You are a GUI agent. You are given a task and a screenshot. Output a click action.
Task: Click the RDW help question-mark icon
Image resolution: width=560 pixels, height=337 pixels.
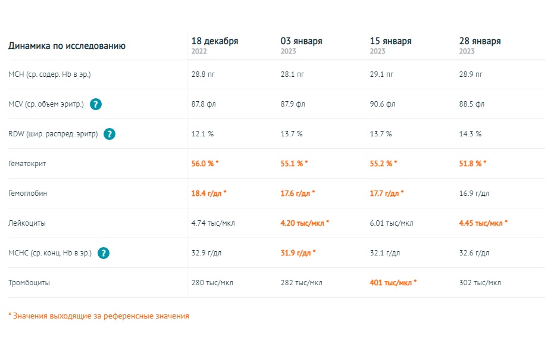tap(110, 134)
